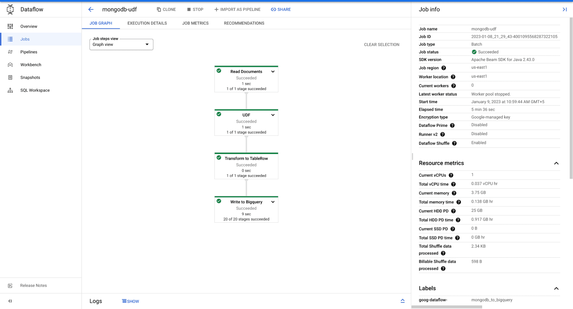Click the Runner v2 help icon

click(x=442, y=134)
